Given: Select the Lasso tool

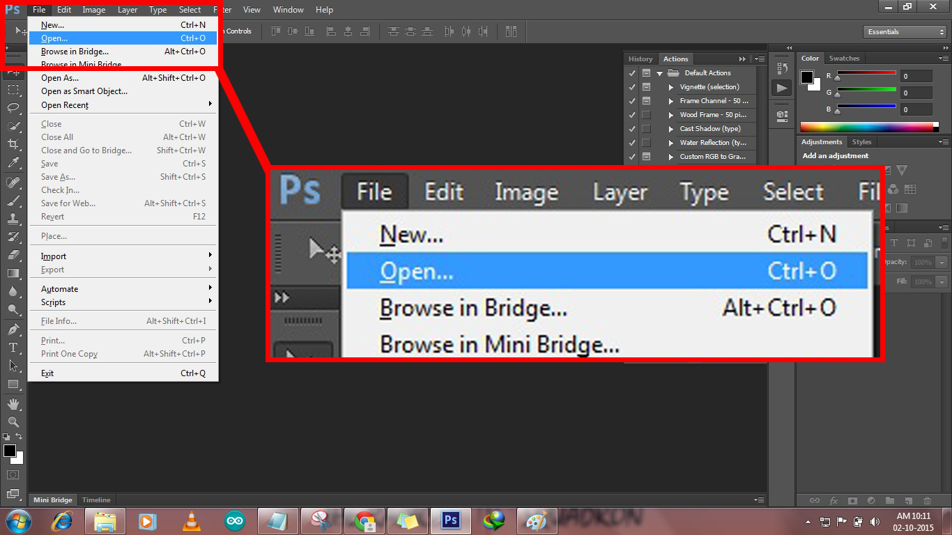Looking at the screenshot, I should tap(13, 108).
